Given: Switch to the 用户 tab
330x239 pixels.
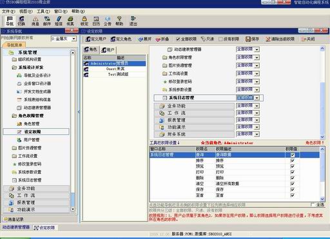Looking at the screenshot, I should pos(108,50).
